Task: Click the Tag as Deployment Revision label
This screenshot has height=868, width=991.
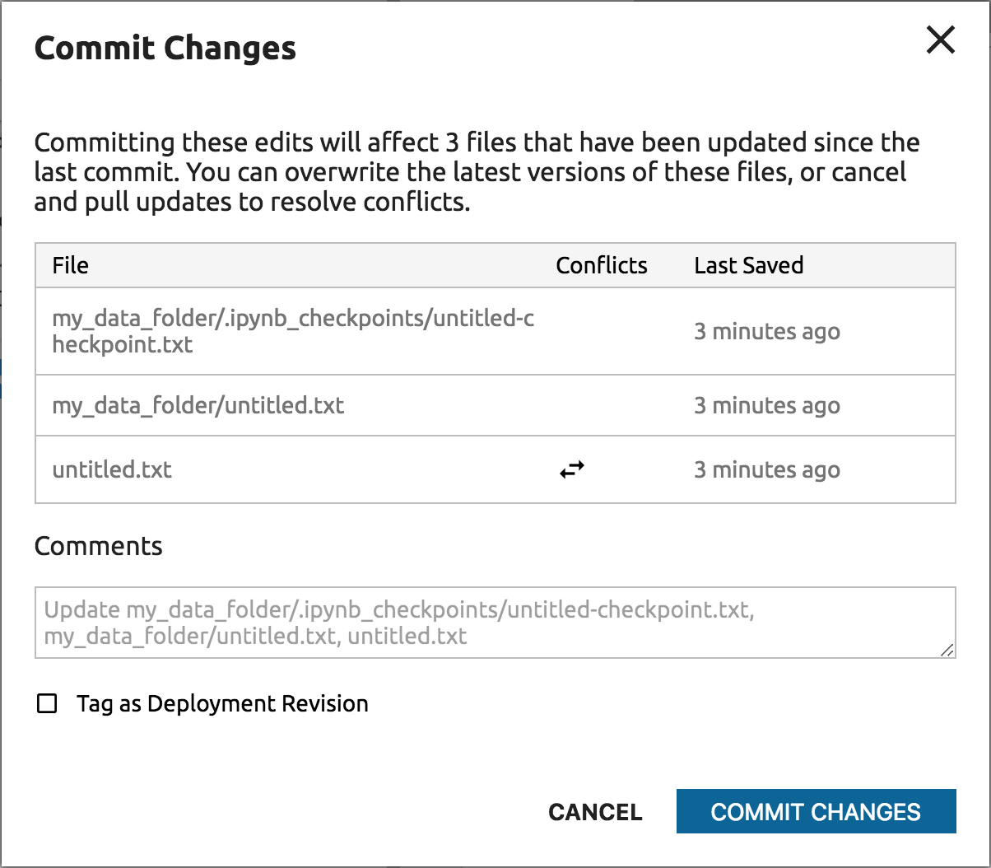Action: click(222, 704)
